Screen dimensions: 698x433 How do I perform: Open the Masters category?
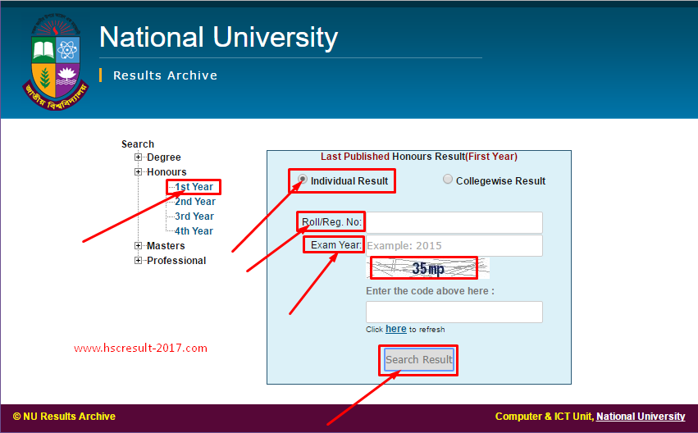pos(166,246)
